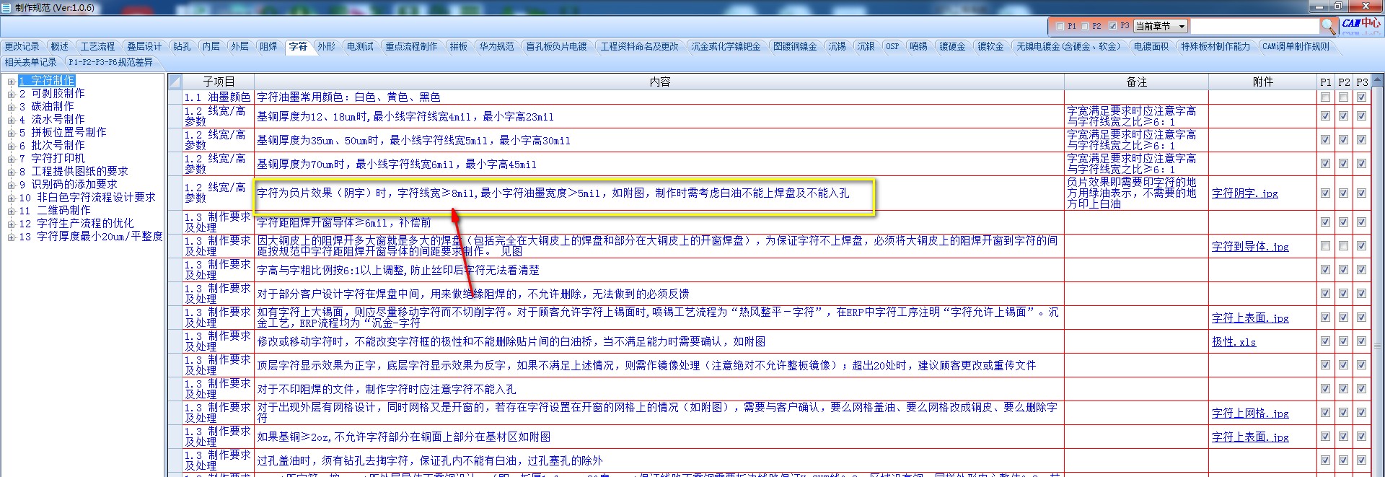The image size is (1385, 477).
Task: Switch to the 更改记录 tab
Action: click(x=22, y=46)
